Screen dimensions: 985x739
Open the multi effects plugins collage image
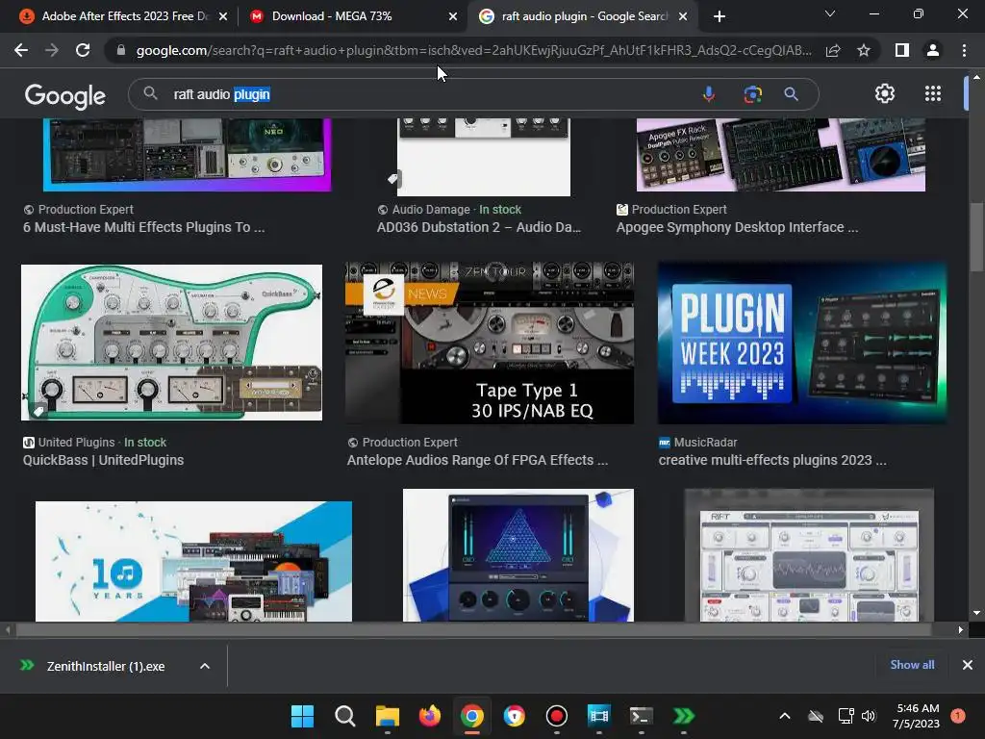(188, 155)
